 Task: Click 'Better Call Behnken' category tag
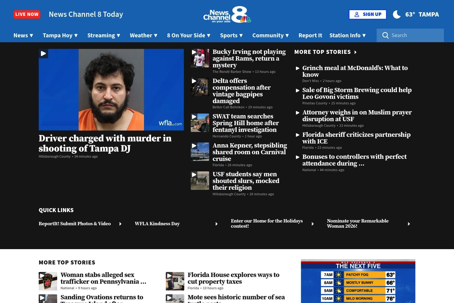coord(228,107)
